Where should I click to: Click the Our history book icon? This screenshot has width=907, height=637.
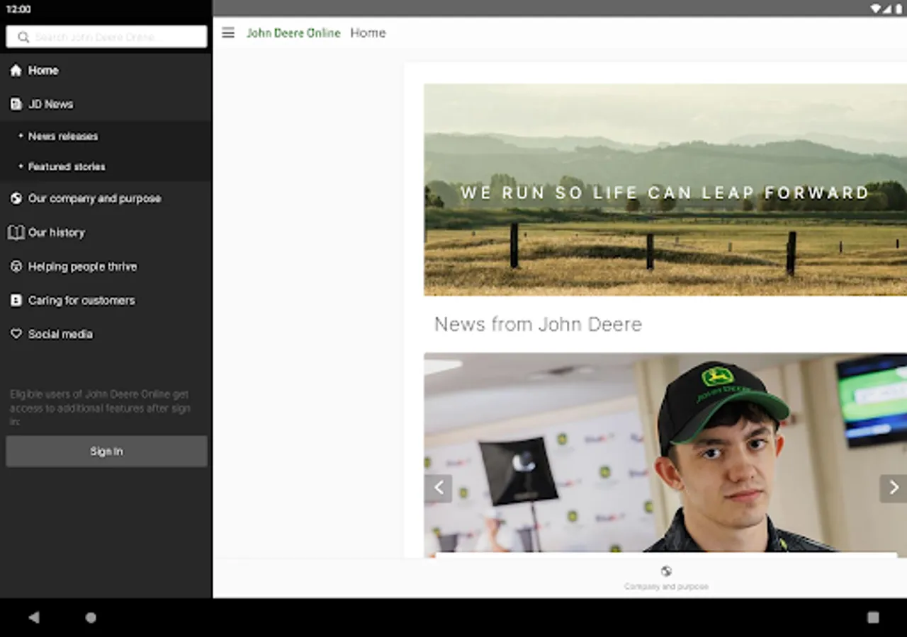point(16,232)
